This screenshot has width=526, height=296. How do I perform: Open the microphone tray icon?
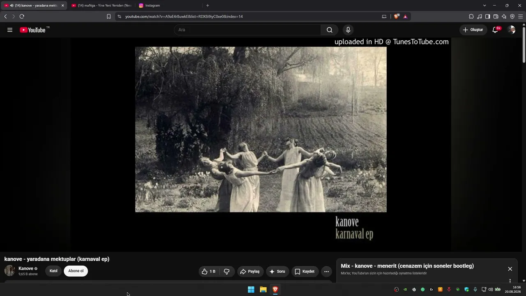tap(475, 289)
